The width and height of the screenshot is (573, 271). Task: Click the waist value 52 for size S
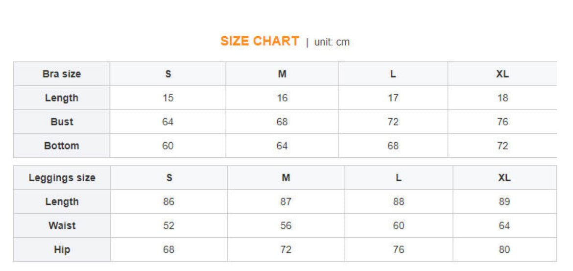pos(168,226)
